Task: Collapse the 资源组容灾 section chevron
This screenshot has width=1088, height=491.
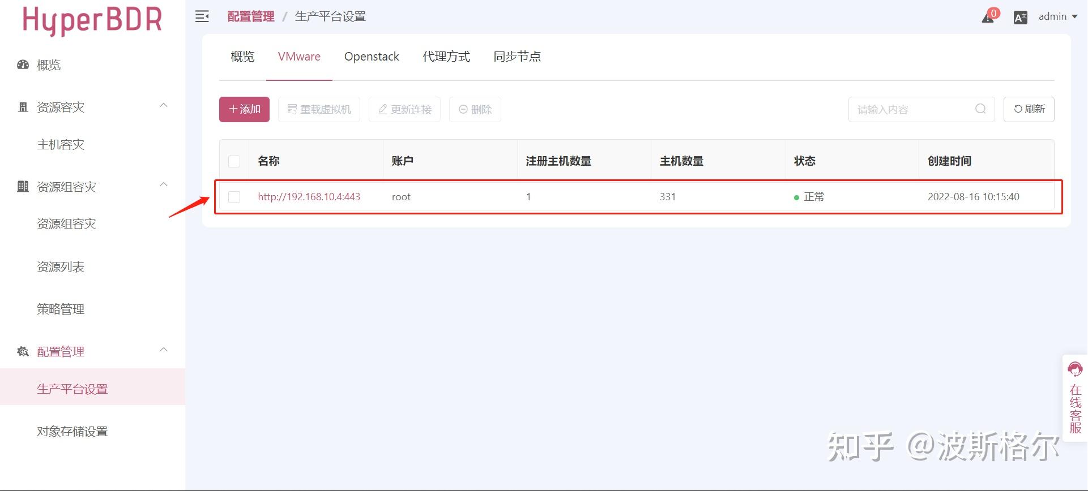Action: tap(164, 185)
